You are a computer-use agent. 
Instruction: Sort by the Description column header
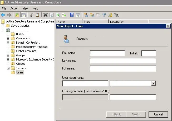click(128, 22)
